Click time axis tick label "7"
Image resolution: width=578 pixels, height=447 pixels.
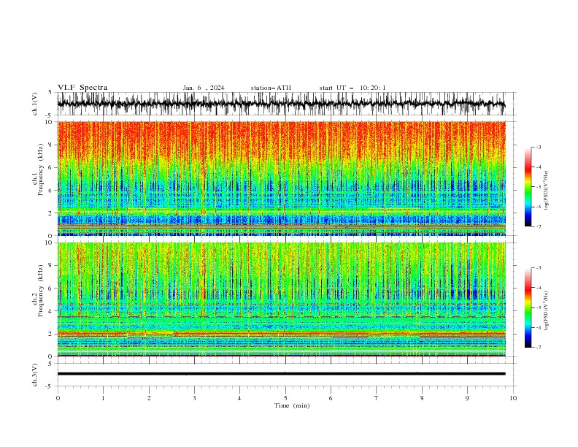tap(377, 398)
